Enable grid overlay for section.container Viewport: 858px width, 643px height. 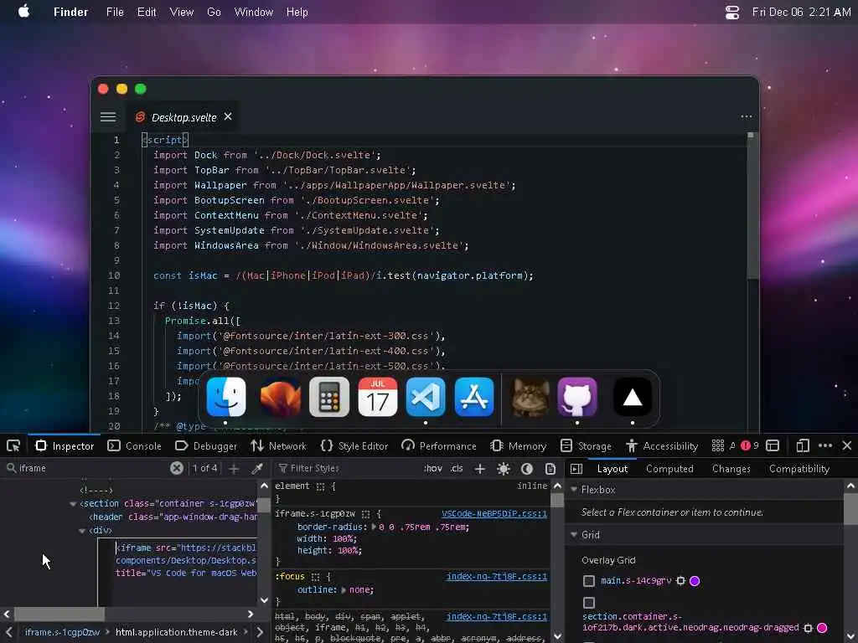tap(589, 603)
